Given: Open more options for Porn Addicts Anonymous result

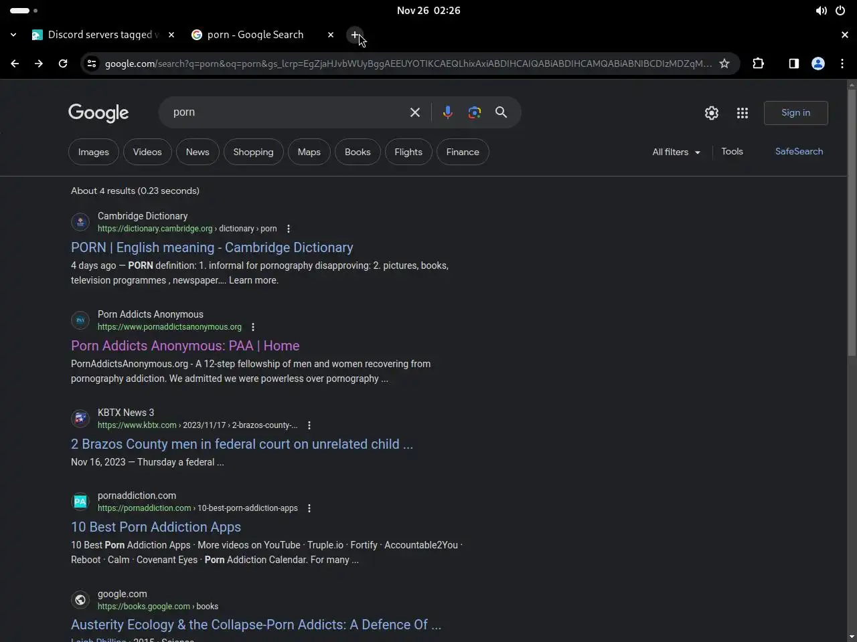Looking at the screenshot, I should click(253, 327).
